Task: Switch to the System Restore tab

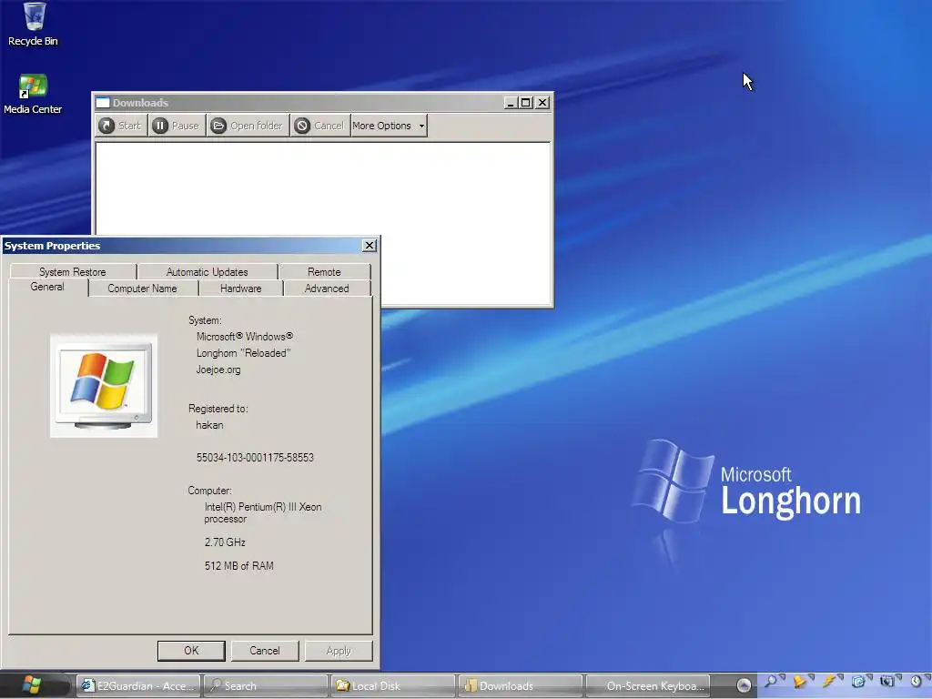Action: [73, 271]
